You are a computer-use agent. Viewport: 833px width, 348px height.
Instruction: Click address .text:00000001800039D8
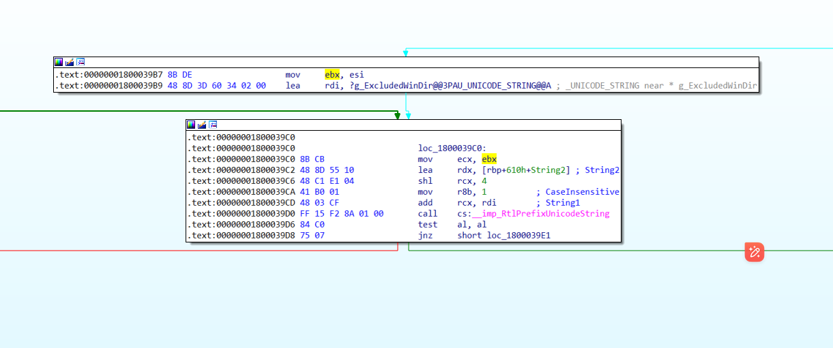click(242, 236)
